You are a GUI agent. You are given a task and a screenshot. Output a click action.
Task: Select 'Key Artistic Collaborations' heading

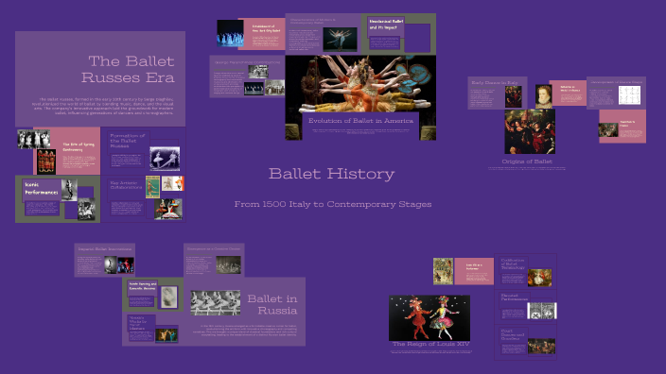(126, 185)
